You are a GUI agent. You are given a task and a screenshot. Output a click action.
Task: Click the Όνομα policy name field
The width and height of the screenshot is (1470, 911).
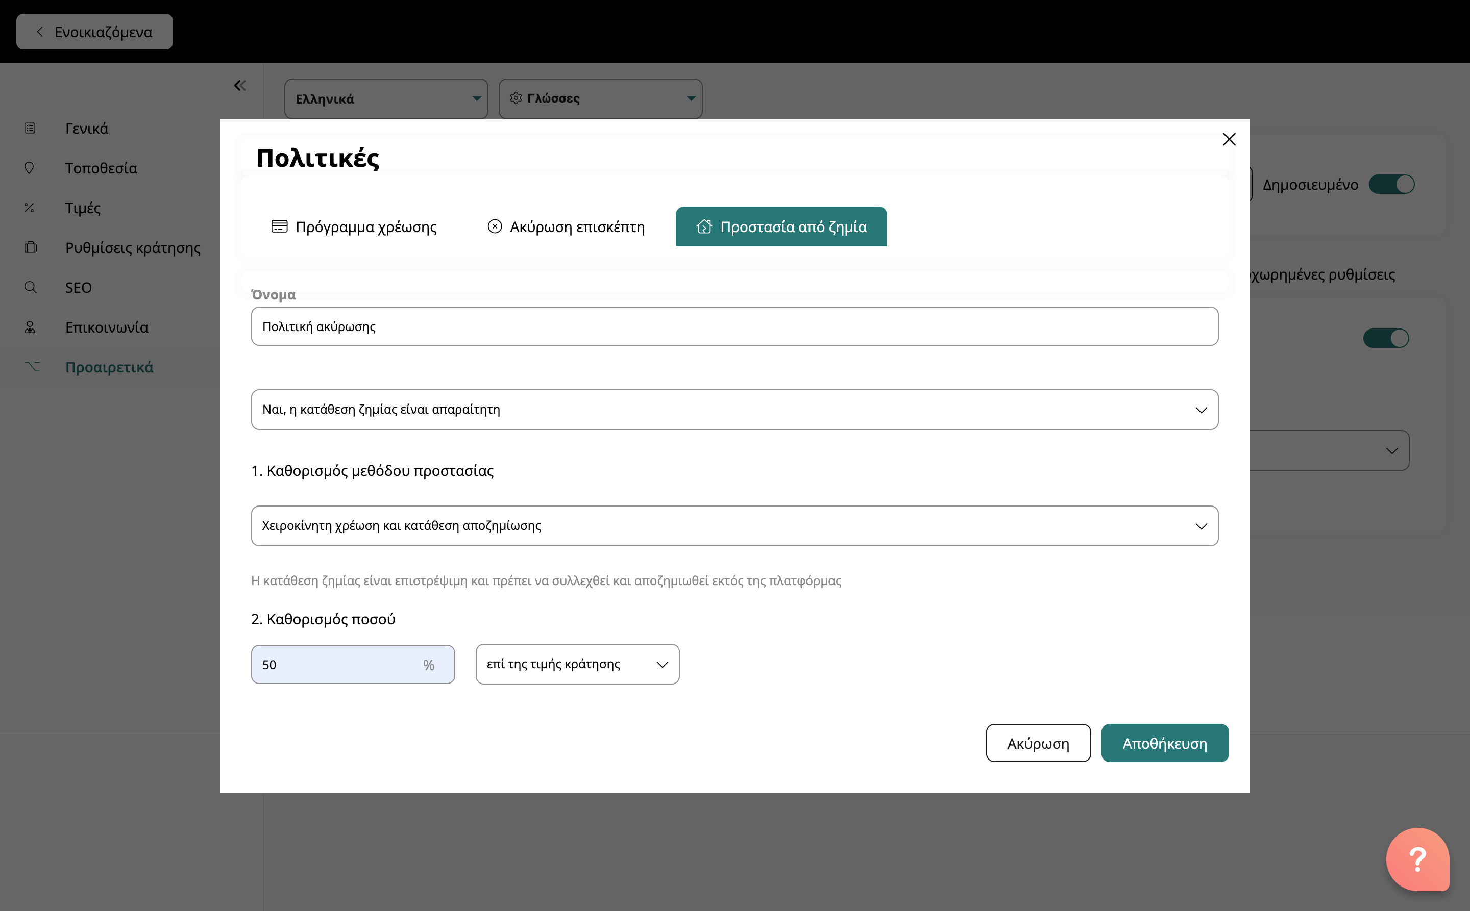(x=734, y=326)
